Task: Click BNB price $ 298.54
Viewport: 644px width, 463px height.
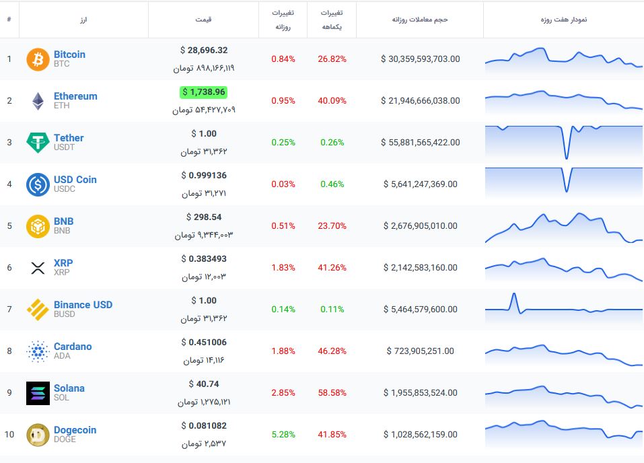Action: (x=204, y=217)
